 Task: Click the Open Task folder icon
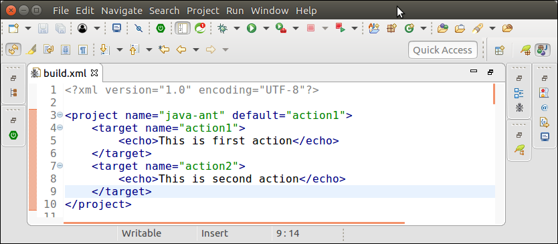point(460,28)
